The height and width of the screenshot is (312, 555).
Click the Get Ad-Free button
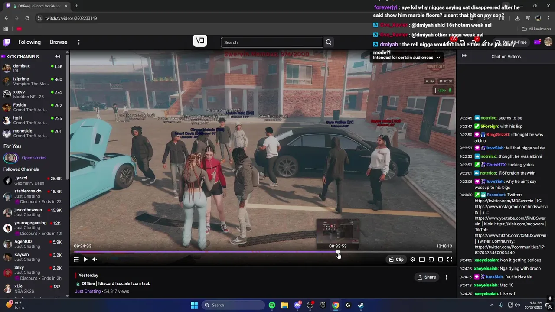point(511,42)
